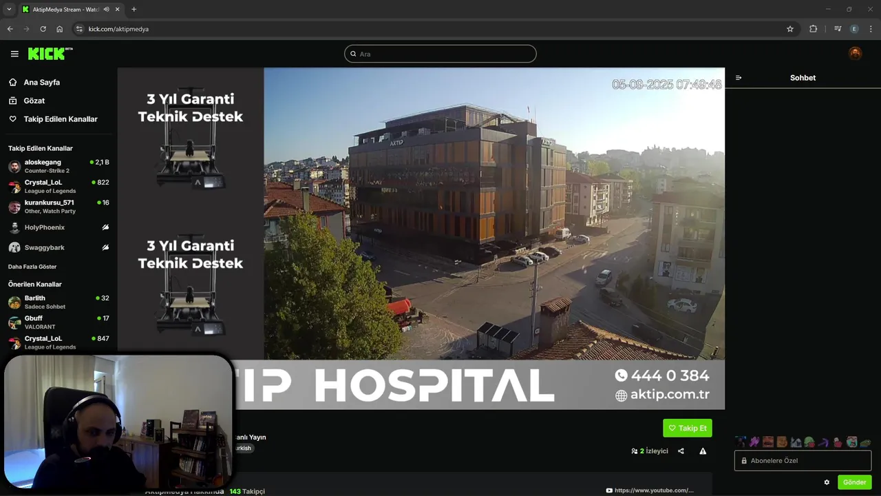Image resolution: width=881 pixels, height=496 pixels.
Task: Collapse the Sohbet chat panel
Action: point(739,78)
